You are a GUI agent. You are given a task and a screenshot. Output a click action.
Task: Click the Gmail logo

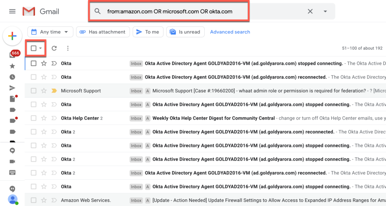(41, 11)
